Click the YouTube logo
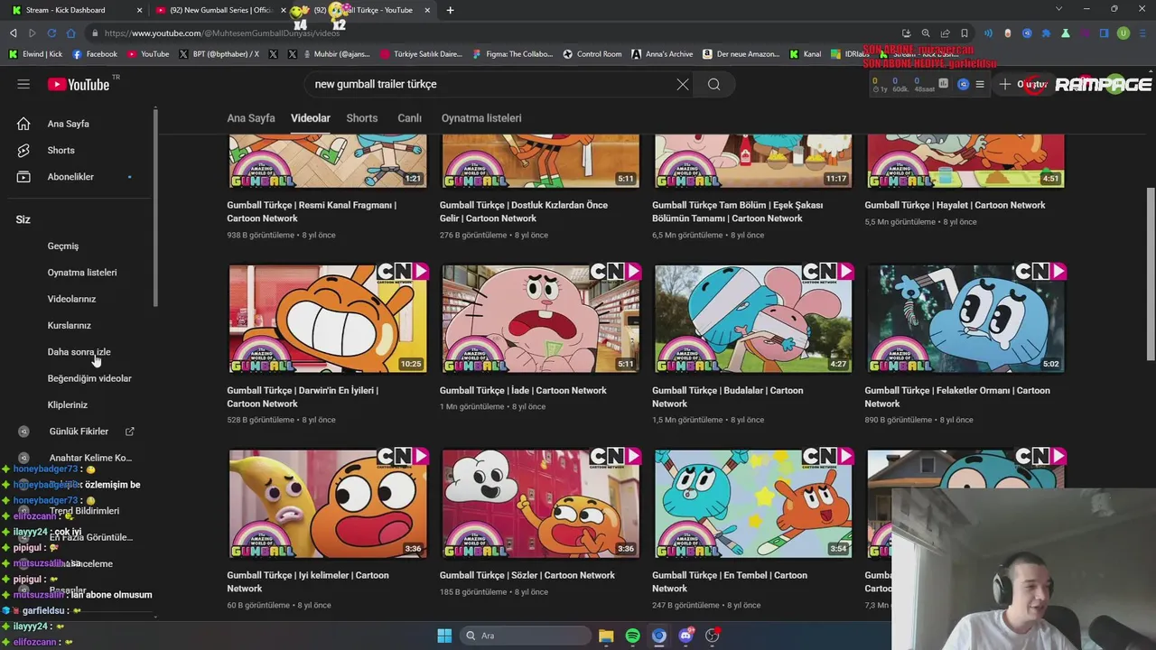Viewport: 1156px width, 650px height. [x=79, y=84]
